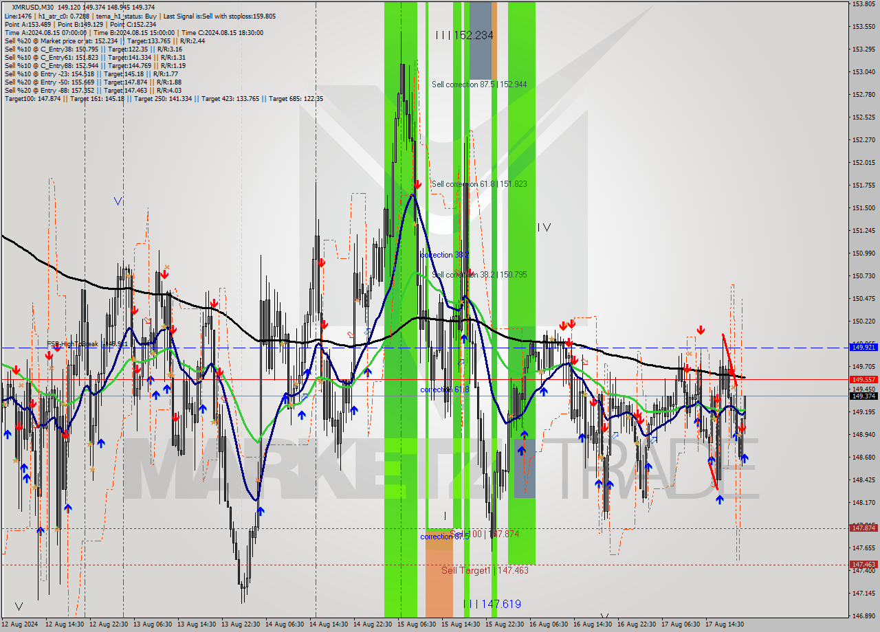Click the 'Sell %10 @ C_Entry88: 152.944' line
Viewport: 880px width, 632px height.
pyautogui.click(x=95, y=65)
